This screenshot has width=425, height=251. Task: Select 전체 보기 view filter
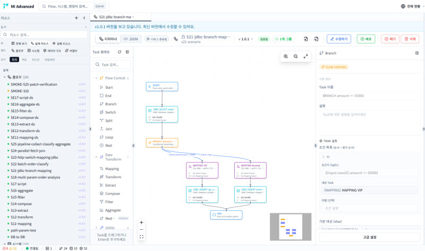[19, 44]
